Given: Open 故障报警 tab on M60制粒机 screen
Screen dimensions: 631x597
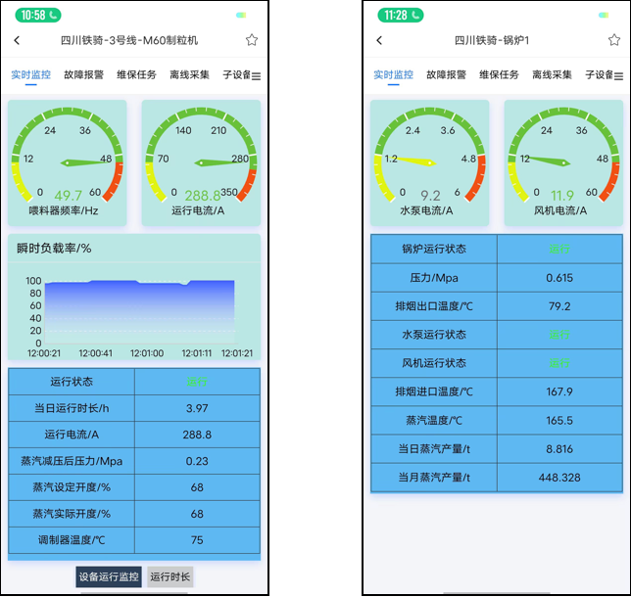Looking at the screenshot, I should [83, 74].
